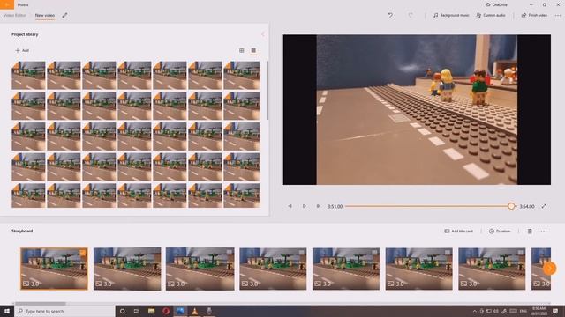Viewport: 565px width, 317px height.
Task: Select the New video project title
Action: tap(45, 16)
